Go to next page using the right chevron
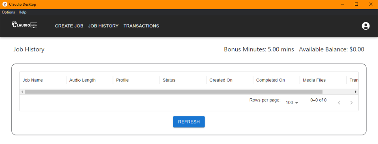The height and width of the screenshot is (144, 378). tap(351, 103)
